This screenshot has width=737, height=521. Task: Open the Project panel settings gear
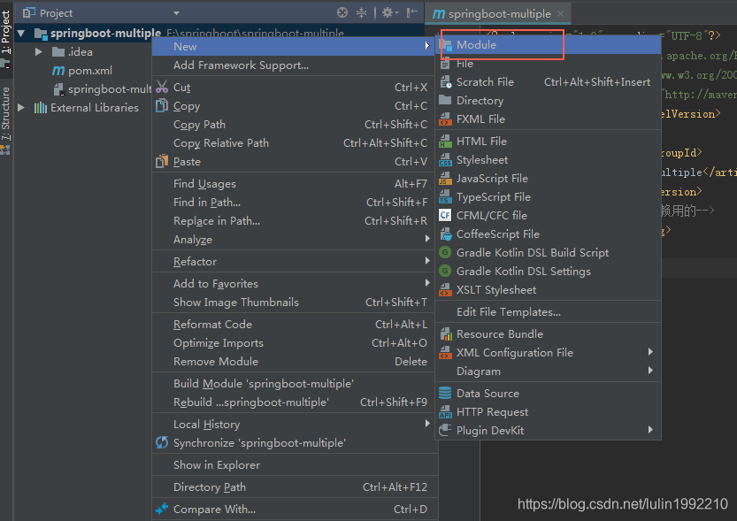(x=389, y=12)
